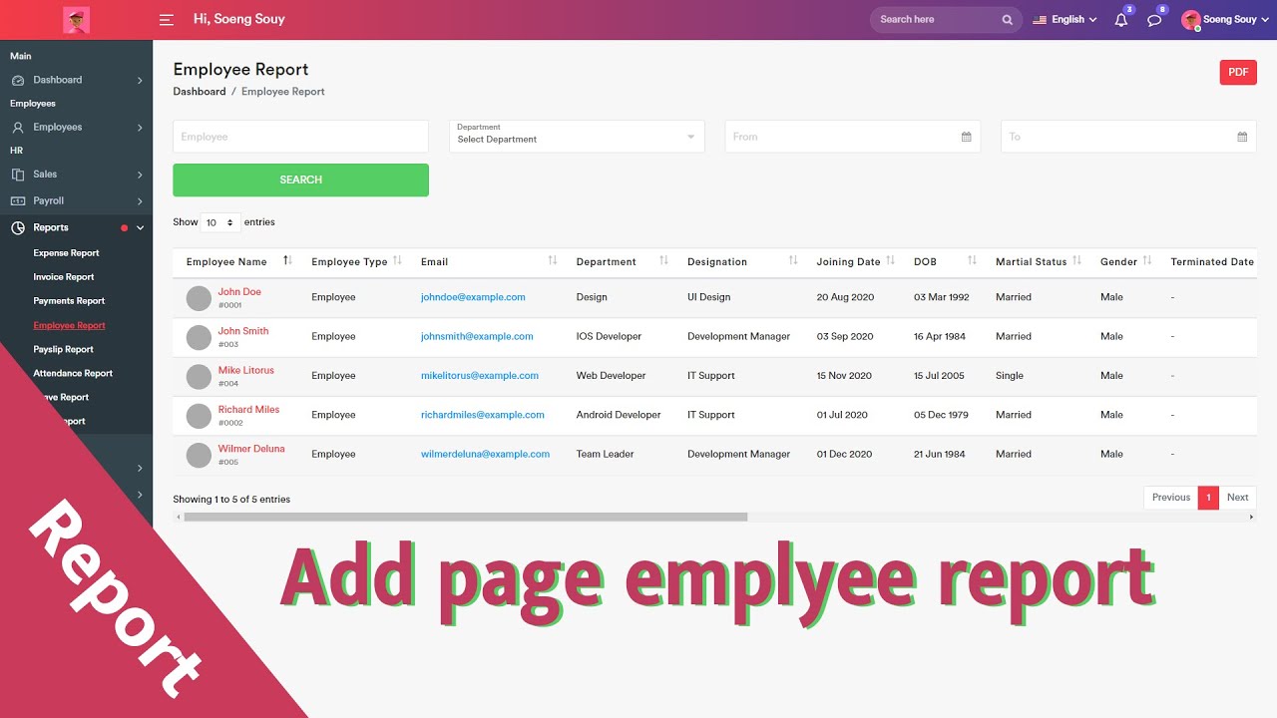Screen dimensions: 1277x718
Task: Click 'Android Developer' department cell
Action: pyautogui.click(x=619, y=415)
